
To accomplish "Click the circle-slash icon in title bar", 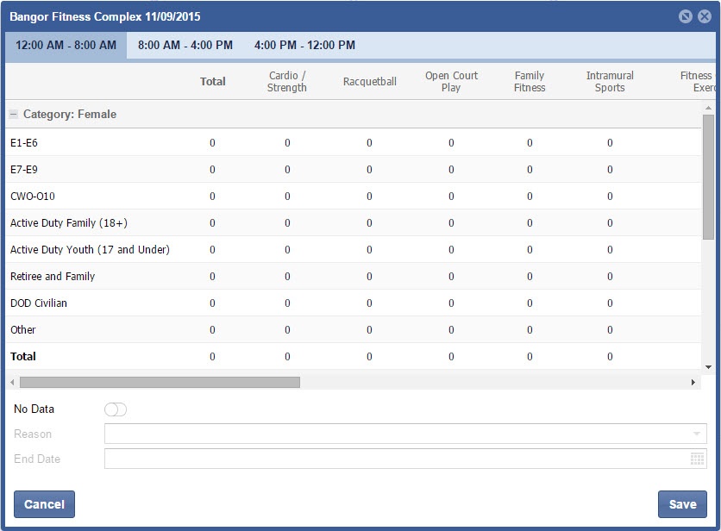I will pyautogui.click(x=686, y=16).
